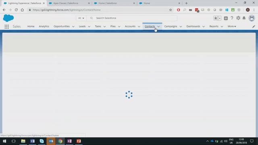Open PowerPoint from the taskbar
Screen dimensions: 258x145
click(x=79, y=141)
